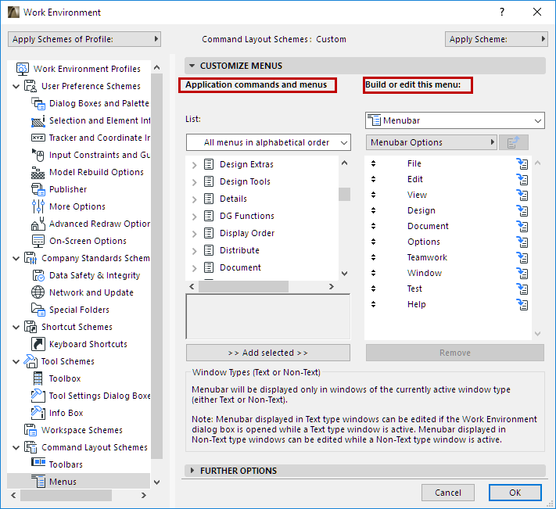
Task: Select the DG Functions menu in the list
Action: (247, 217)
